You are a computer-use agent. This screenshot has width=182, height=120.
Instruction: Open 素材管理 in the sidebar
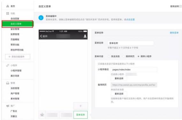click(x=15, y=99)
